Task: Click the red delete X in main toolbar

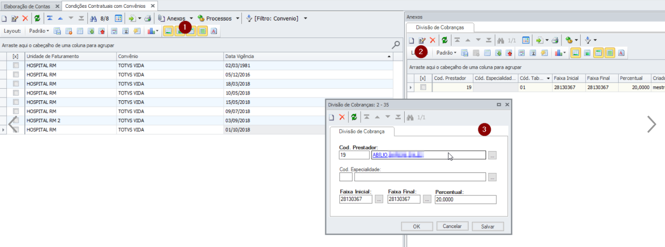Action: [x=25, y=19]
